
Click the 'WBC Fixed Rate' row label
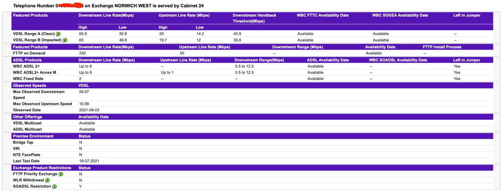(28, 79)
